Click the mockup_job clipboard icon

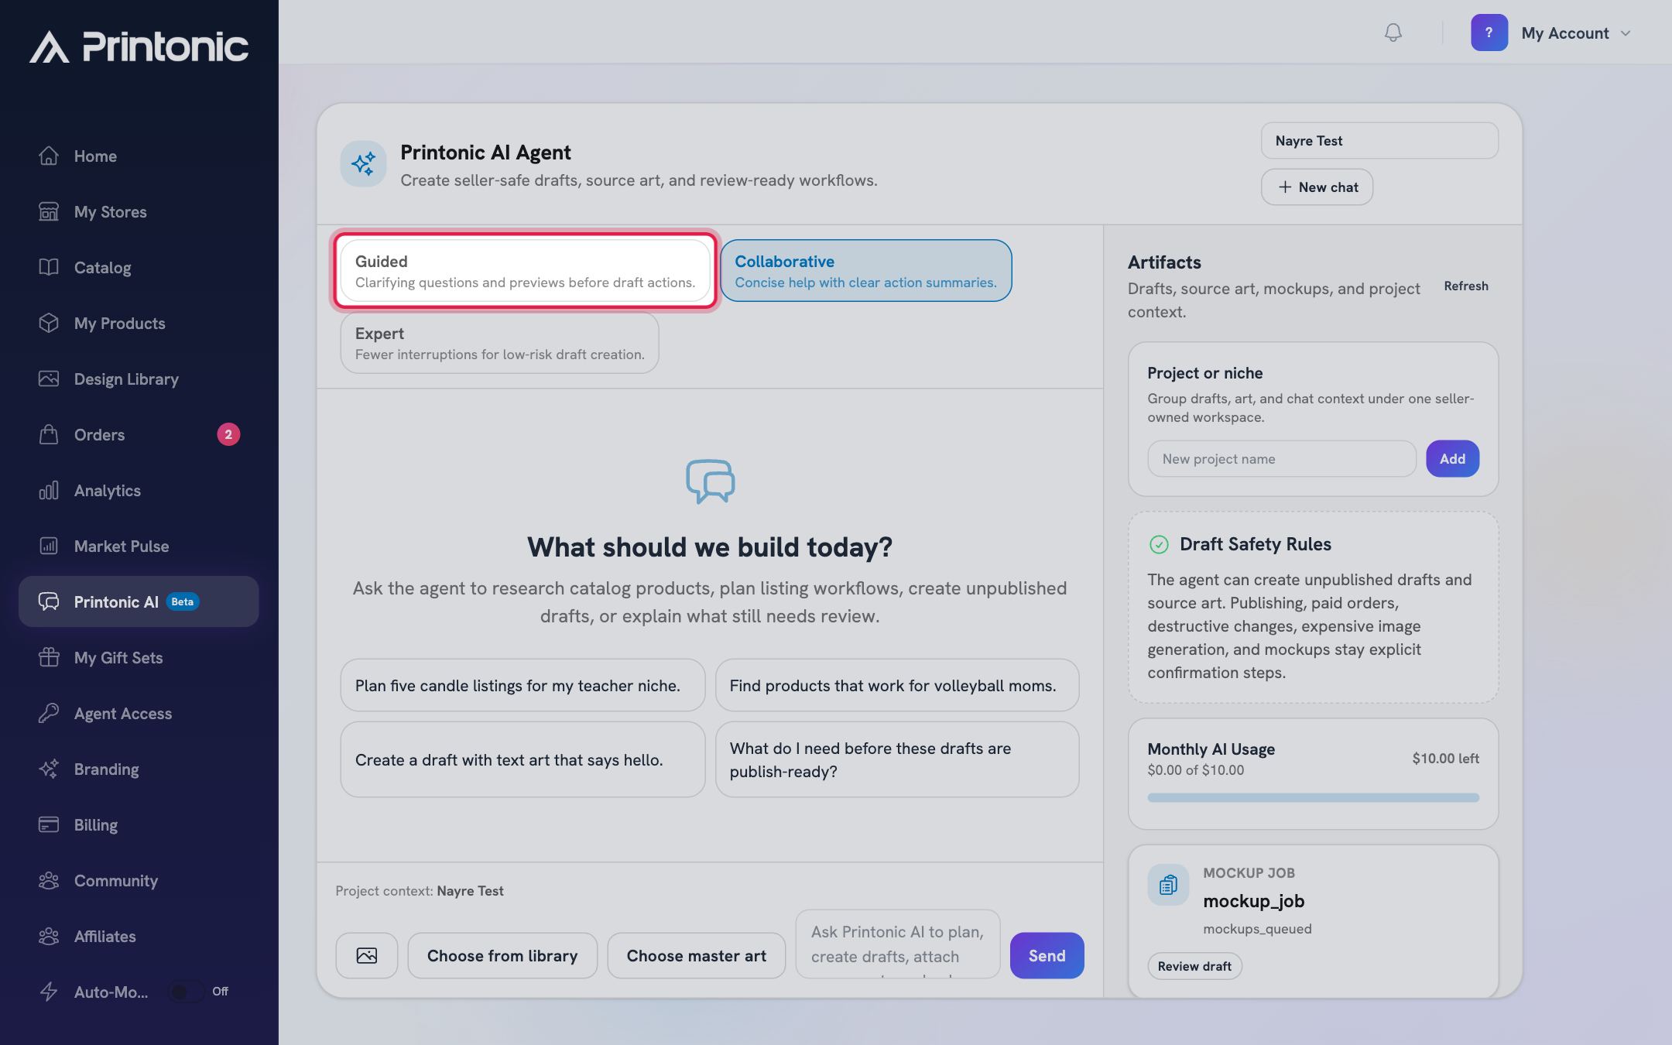pos(1168,884)
